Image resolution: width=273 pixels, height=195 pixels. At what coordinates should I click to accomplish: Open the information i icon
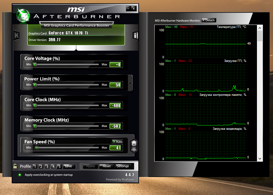click(x=135, y=36)
